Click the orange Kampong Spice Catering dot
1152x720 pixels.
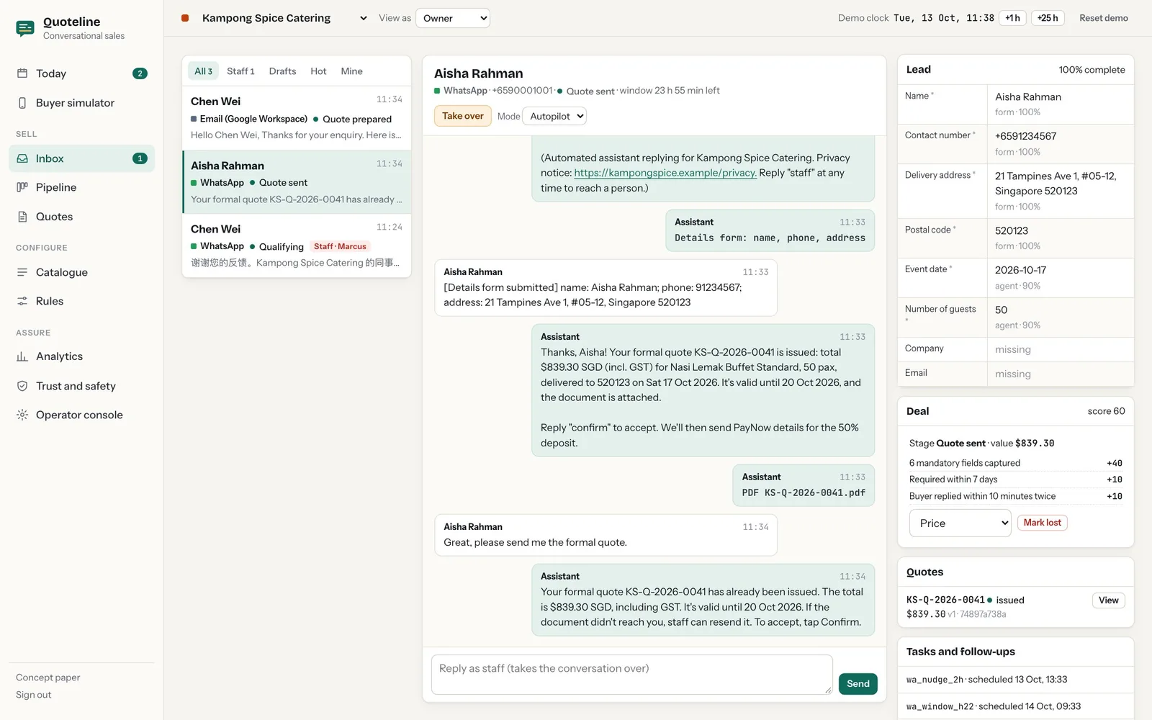[x=185, y=18]
